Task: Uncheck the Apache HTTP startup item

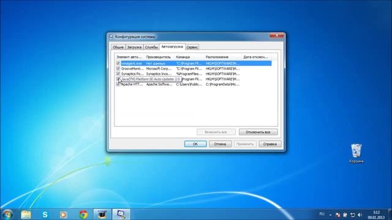Action: 118,84
